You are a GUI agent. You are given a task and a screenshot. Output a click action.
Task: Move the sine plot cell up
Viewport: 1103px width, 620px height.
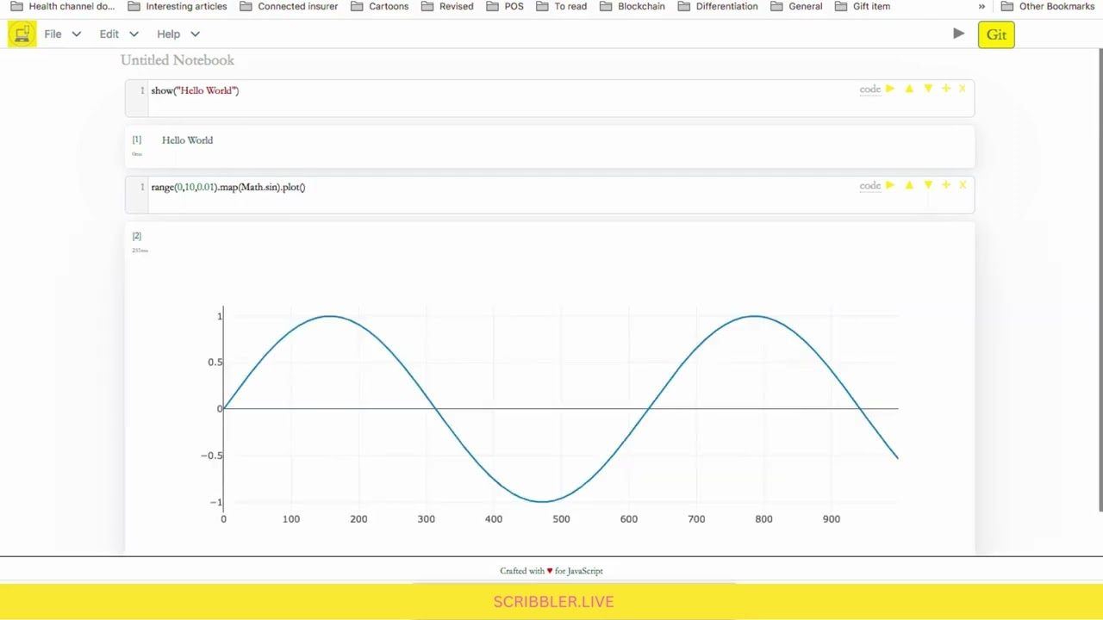click(x=909, y=185)
